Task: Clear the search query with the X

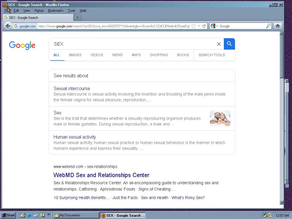Action: coord(219,44)
